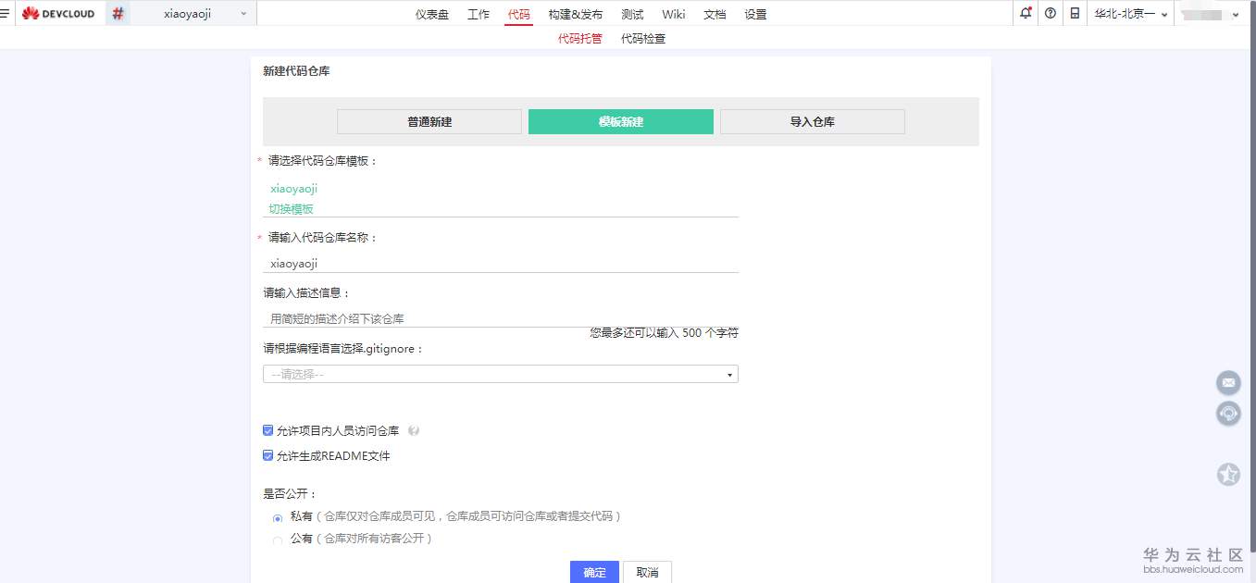Open the Wiki menu item
Screen dimensions: 1256x583
673,13
